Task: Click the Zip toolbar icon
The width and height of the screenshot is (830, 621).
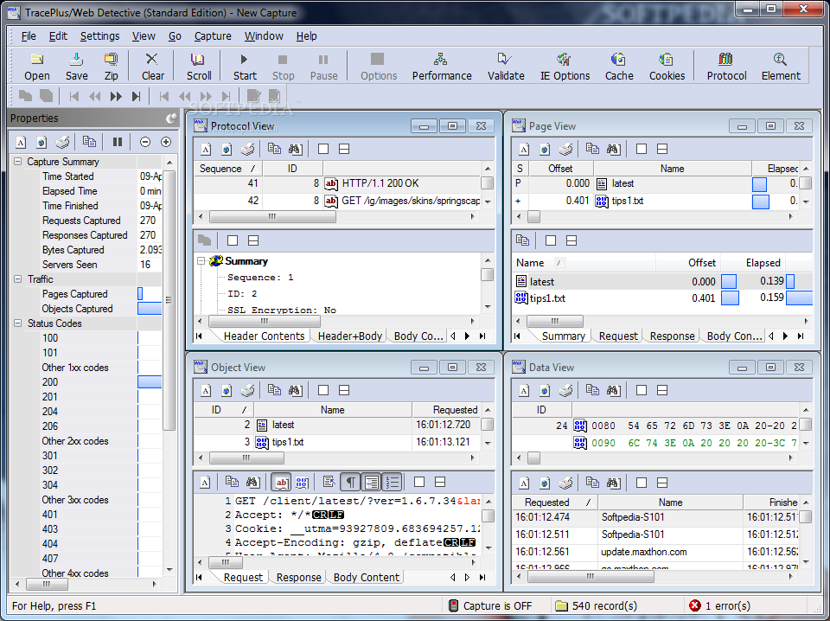Action: coord(112,67)
